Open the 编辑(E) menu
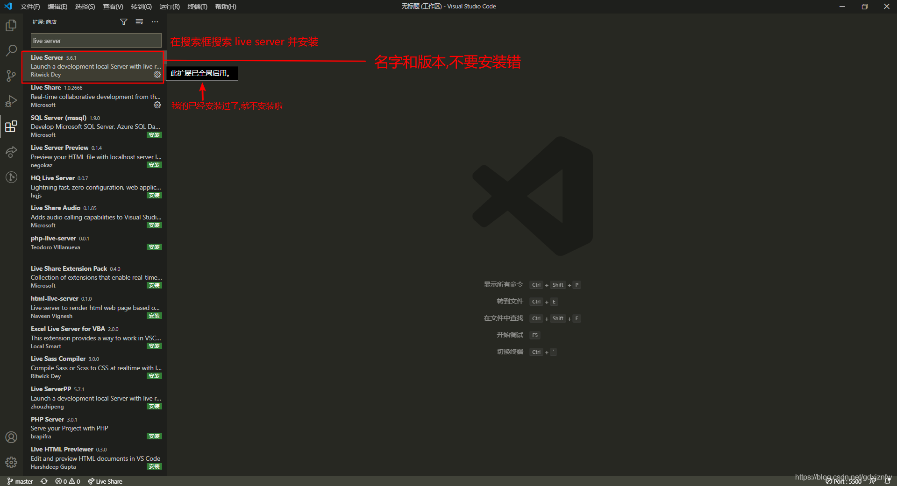 pos(57,7)
